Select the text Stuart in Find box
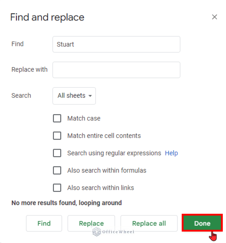Image resolution: width=226 pixels, height=243 pixels. (65, 44)
